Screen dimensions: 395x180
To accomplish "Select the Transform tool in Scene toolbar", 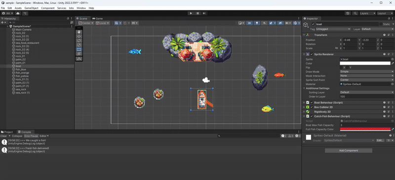I will pos(79,54).
